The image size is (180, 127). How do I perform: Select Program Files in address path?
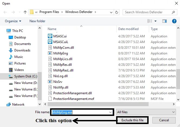tap(49, 12)
